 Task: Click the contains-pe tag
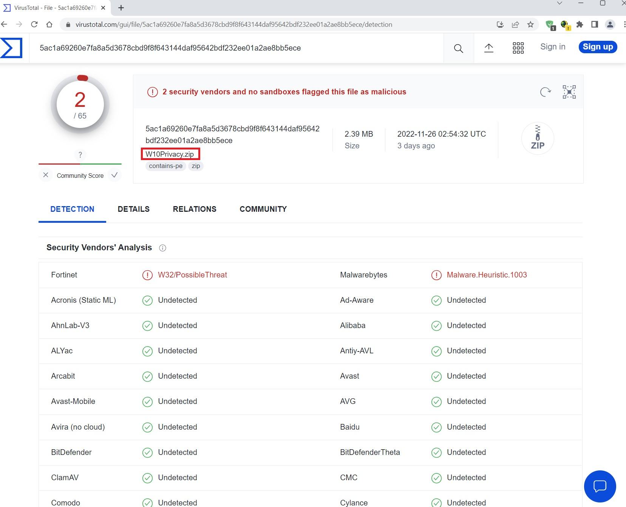(165, 166)
